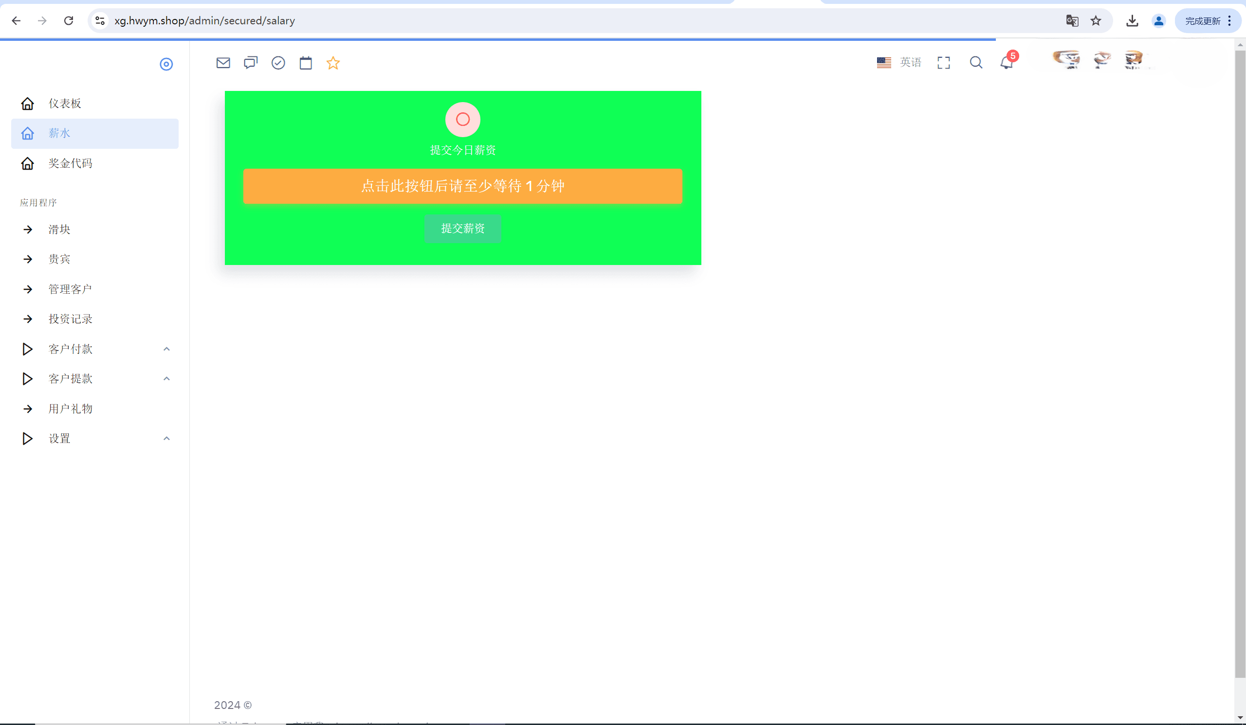Screen dimensions: 1246x725
Task: Open notifications bell with 5 badge
Action: [x=1007, y=63]
